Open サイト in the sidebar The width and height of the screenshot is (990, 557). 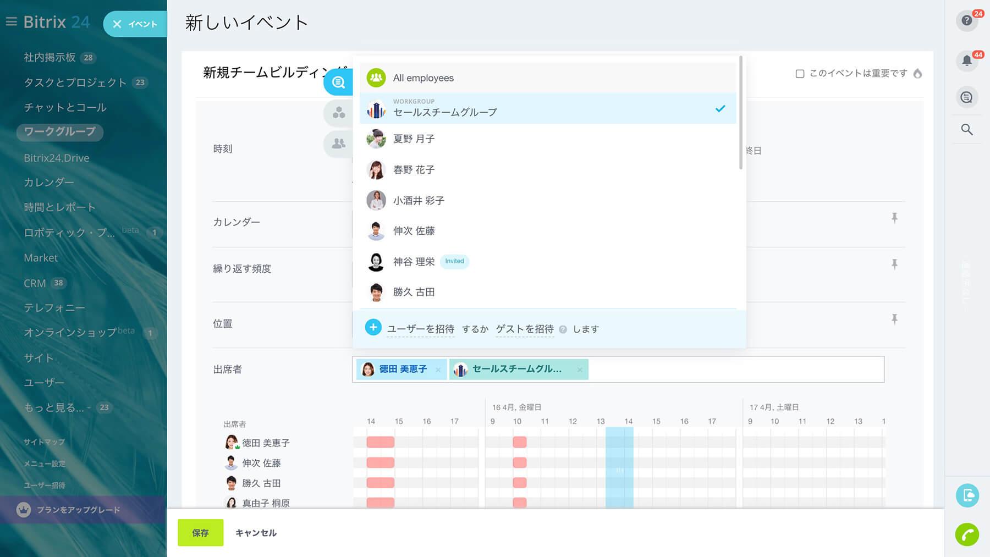click(x=38, y=358)
